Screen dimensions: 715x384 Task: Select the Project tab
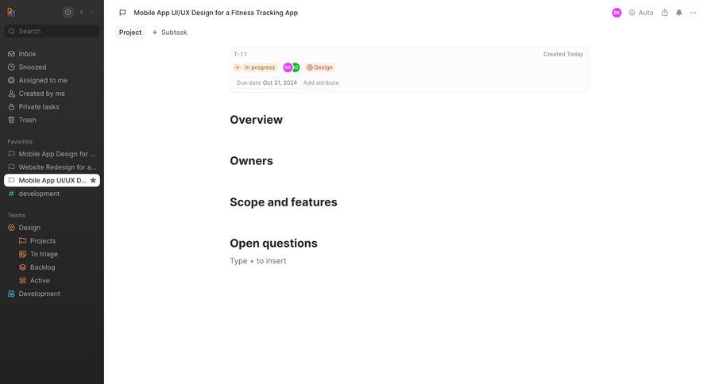coord(130,33)
